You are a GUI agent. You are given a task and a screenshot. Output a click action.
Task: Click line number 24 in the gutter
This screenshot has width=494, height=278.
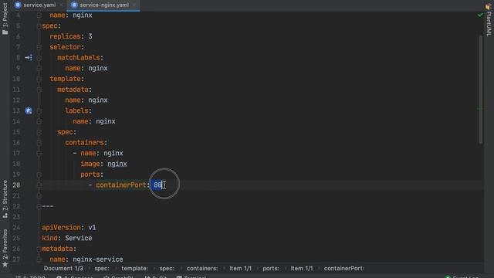click(x=16, y=228)
